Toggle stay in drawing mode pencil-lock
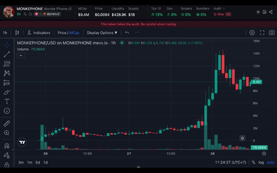Image resolution: width=277 pixels, height=173 pixels. [7, 155]
